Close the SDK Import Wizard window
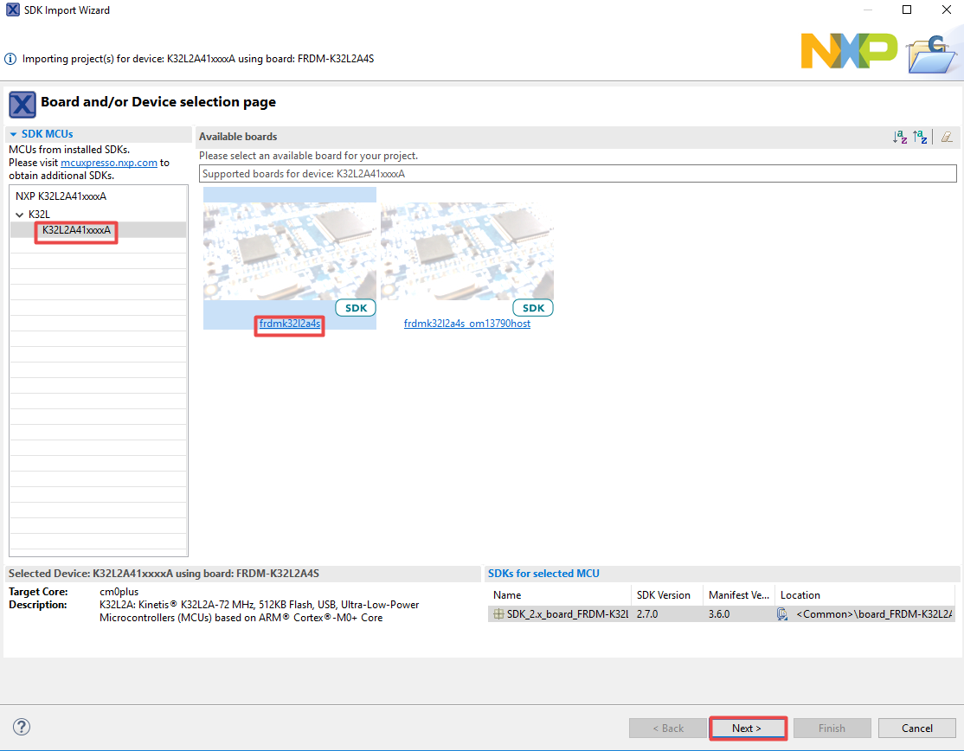This screenshot has width=964, height=751. point(947,10)
